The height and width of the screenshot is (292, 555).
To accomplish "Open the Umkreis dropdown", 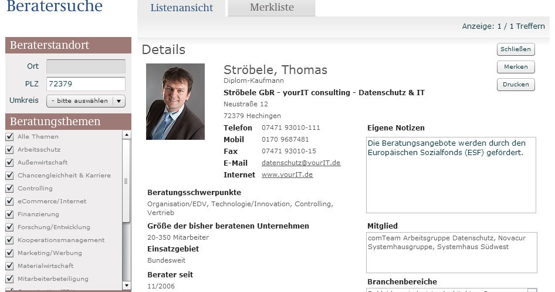I will coord(80,100).
